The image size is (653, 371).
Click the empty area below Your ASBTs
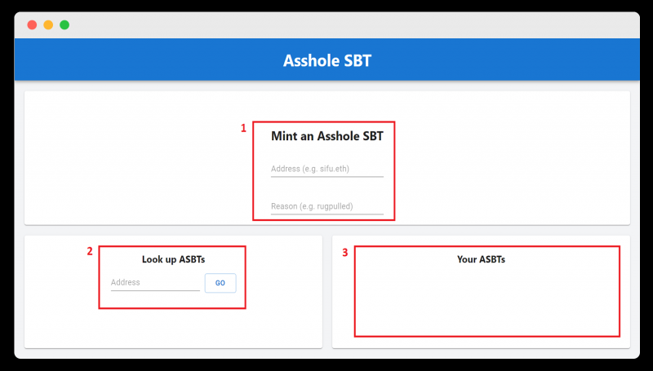tap(486, 301)
